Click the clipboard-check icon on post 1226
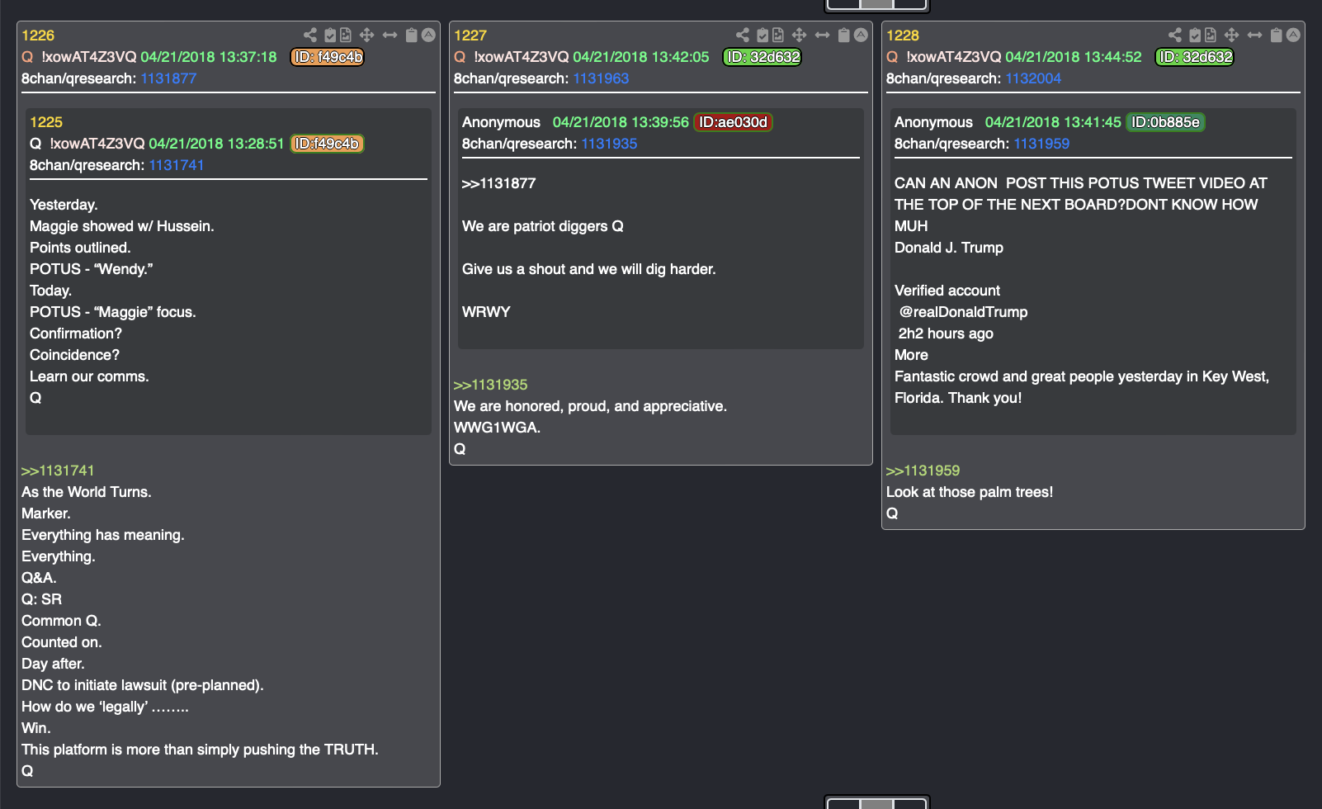The width and height of the screenshot is (1322, 809). [330, 35]
